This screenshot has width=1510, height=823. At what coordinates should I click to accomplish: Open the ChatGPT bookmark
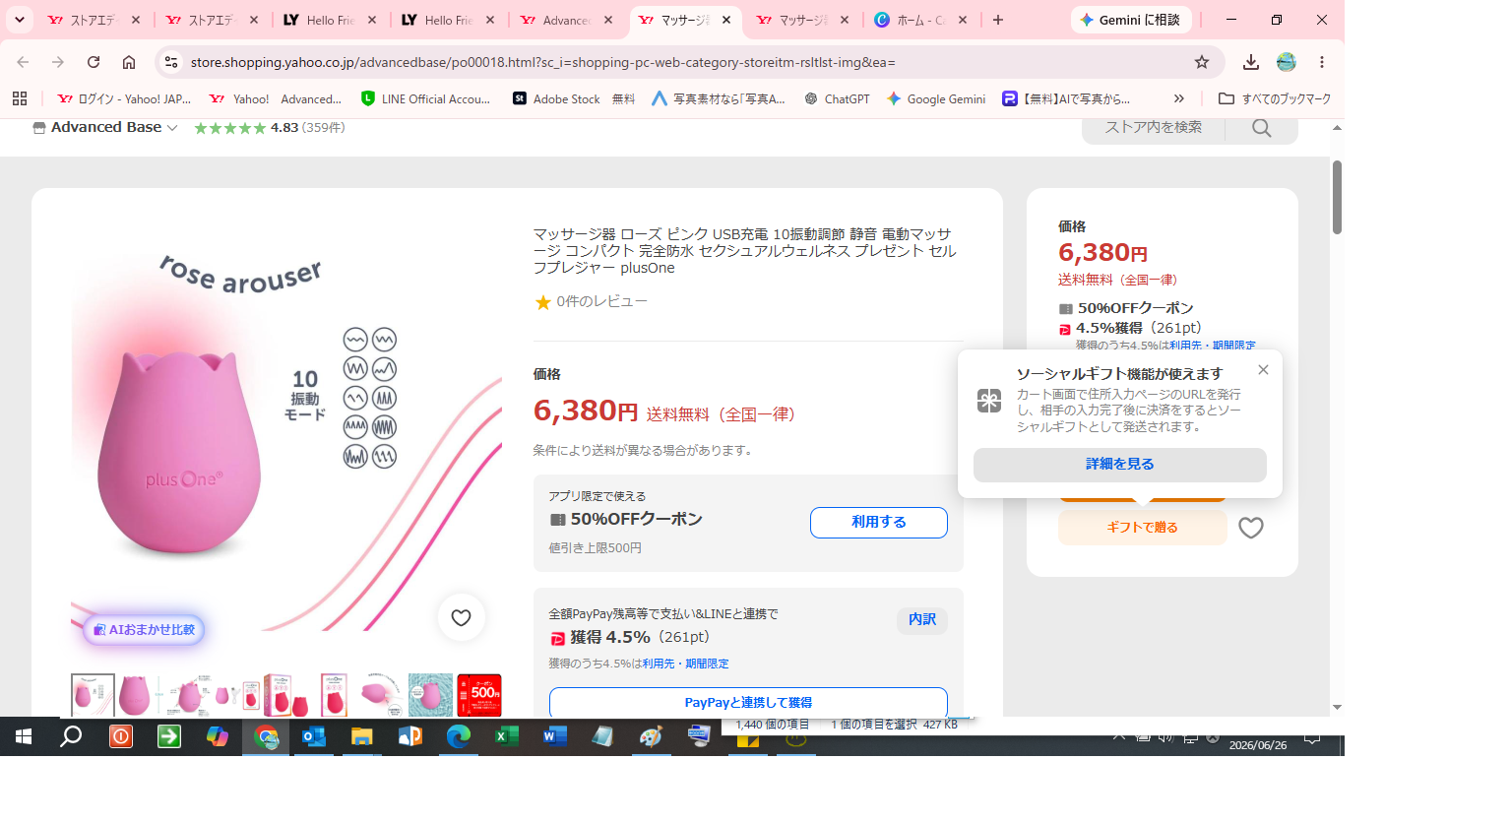click(837, 98)
